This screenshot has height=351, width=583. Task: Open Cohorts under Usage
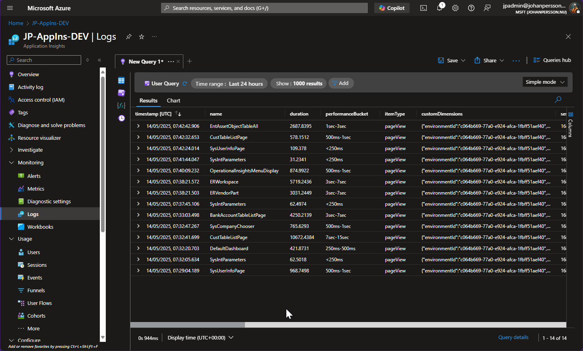[36, 316]
